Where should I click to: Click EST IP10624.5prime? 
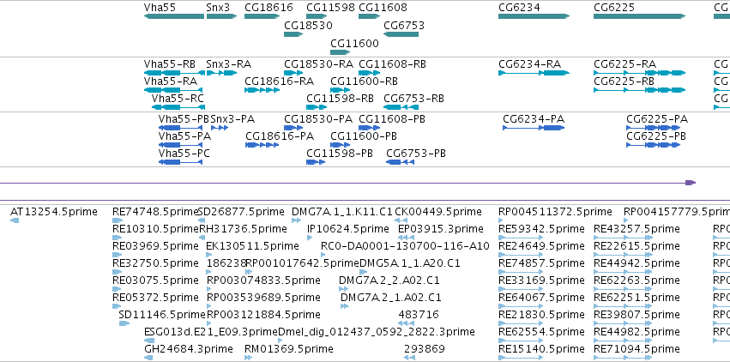tap(310, 238)
